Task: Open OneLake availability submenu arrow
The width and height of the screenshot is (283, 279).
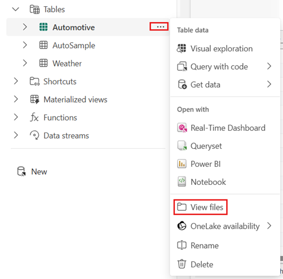Action: pos(269,225)
